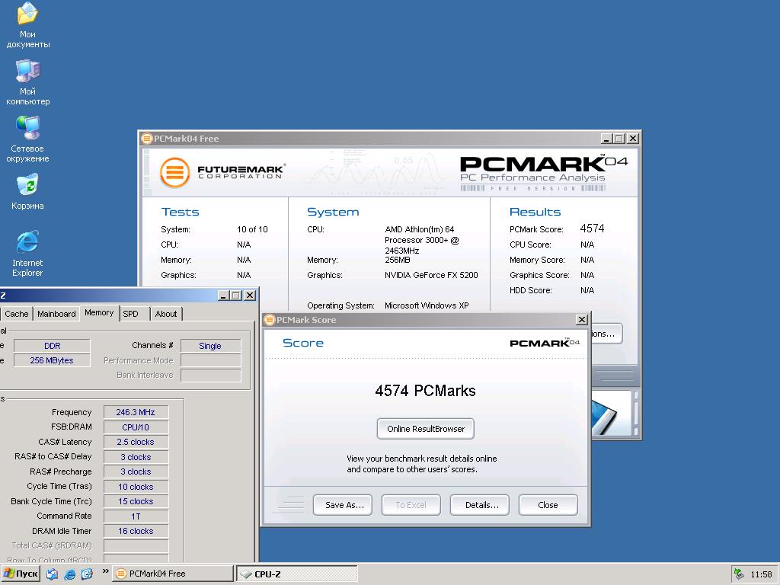The image size is (780, 585).
Task: Select the Корзина recycle bin icon
Action: point(27,191)
